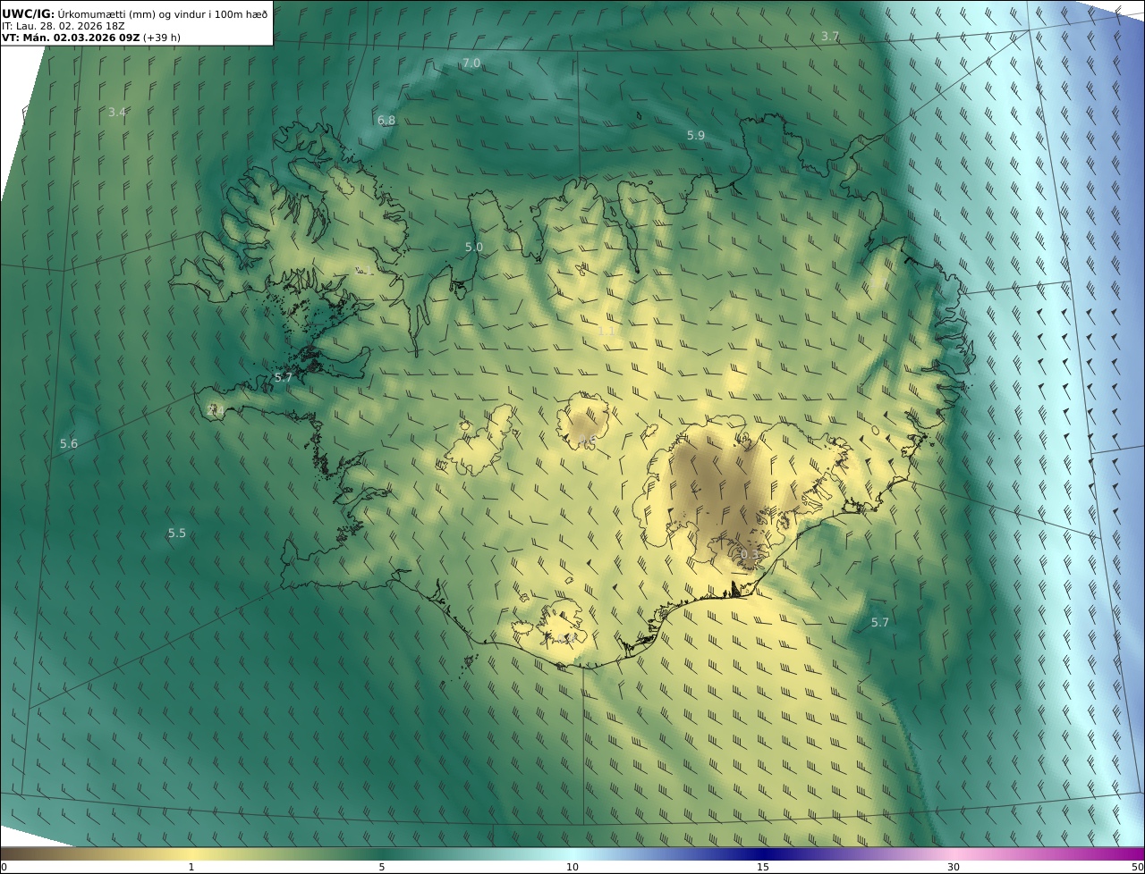Click the colorbar tick label 5
This screenshot has width=1145, height=874.
pyautogui.click(x=382, y=867)
